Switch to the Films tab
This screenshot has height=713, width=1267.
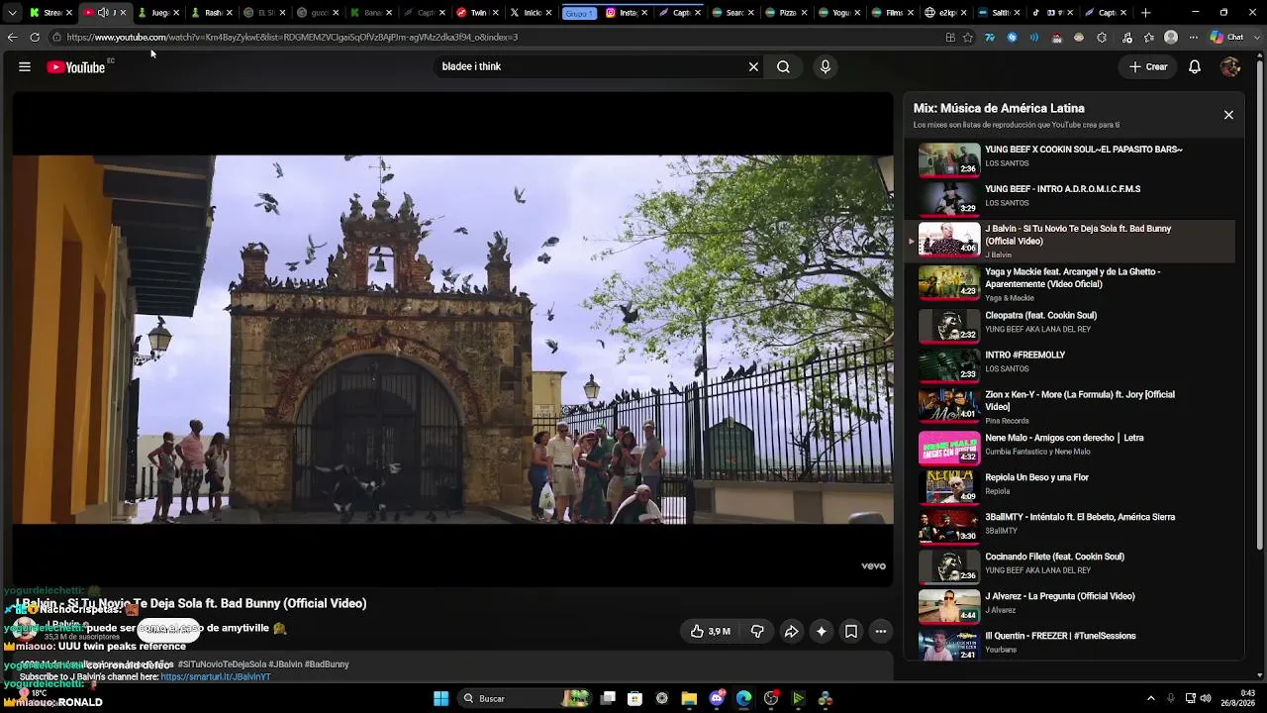pyautogui.click(x=894, y=13)
